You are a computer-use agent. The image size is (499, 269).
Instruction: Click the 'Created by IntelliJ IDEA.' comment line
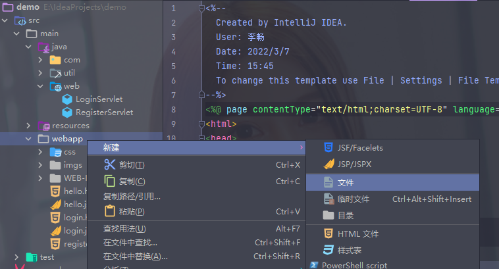pyautogui.click(x=281, y=22)
